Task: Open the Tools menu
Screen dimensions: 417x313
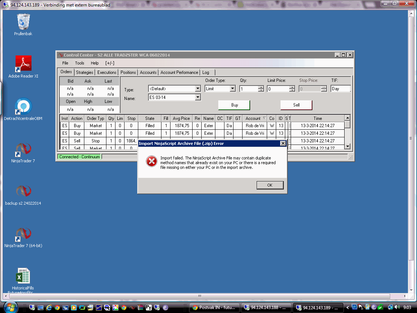Action: pyautogui.click(x=80, y=63)
